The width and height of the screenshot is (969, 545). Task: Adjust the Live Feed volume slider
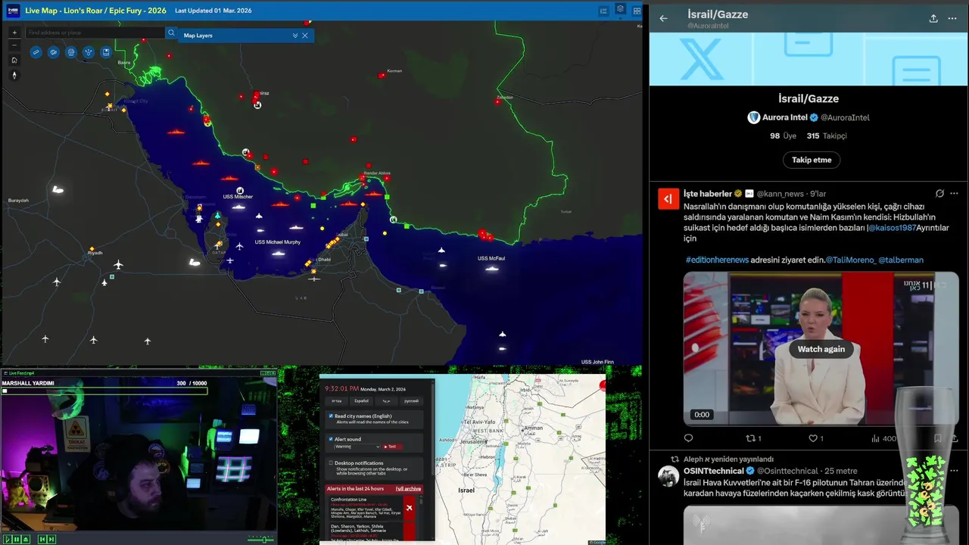coord(261,539)
